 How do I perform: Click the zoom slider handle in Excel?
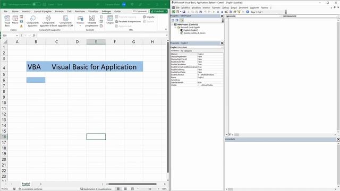point(150,189)
